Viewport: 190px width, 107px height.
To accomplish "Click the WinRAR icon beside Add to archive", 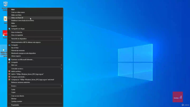I will [9, 71].
